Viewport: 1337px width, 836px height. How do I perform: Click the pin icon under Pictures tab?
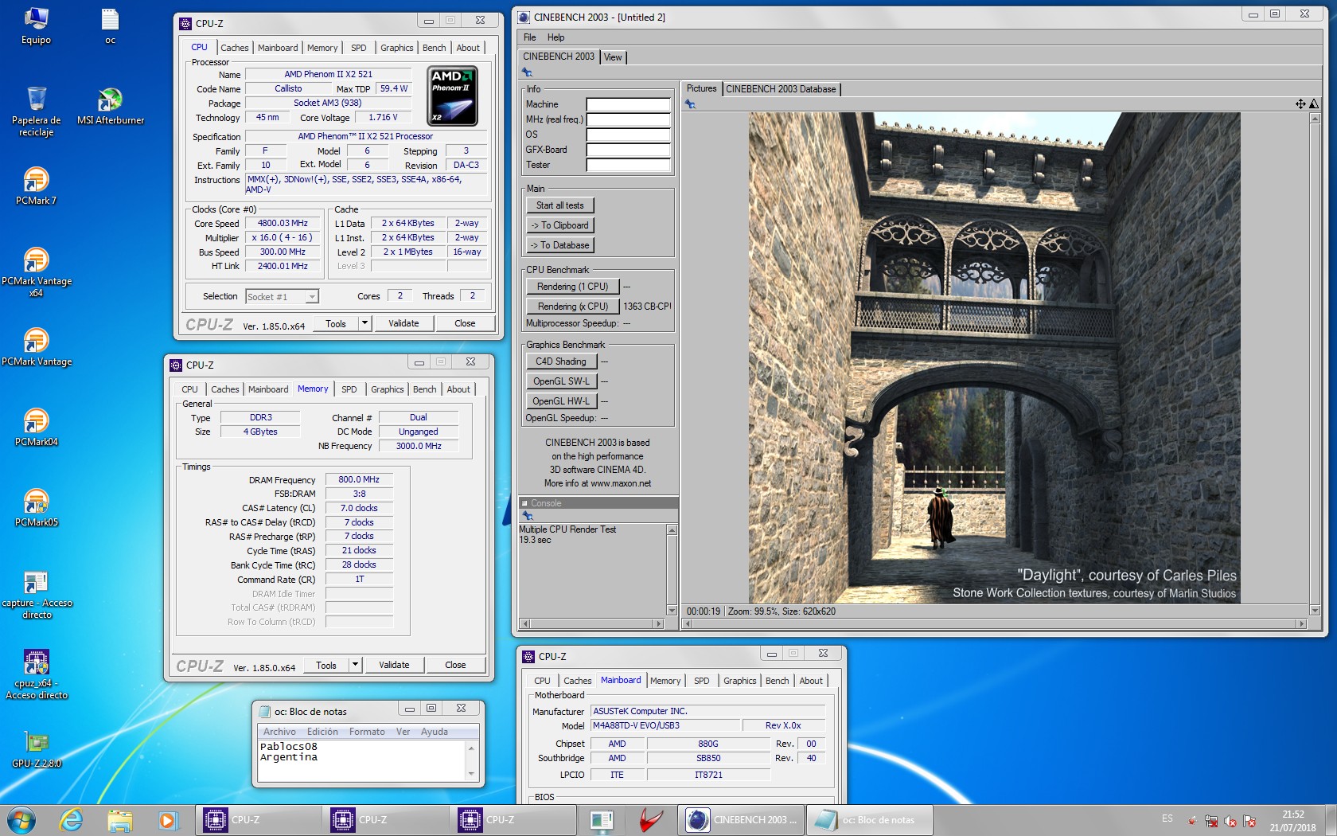tap(690, 104)
